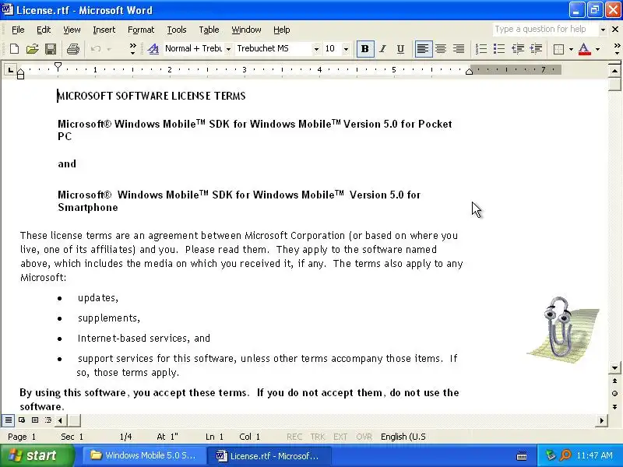Click the Clippy Office Assistant
623x467 pixels.
561,328
